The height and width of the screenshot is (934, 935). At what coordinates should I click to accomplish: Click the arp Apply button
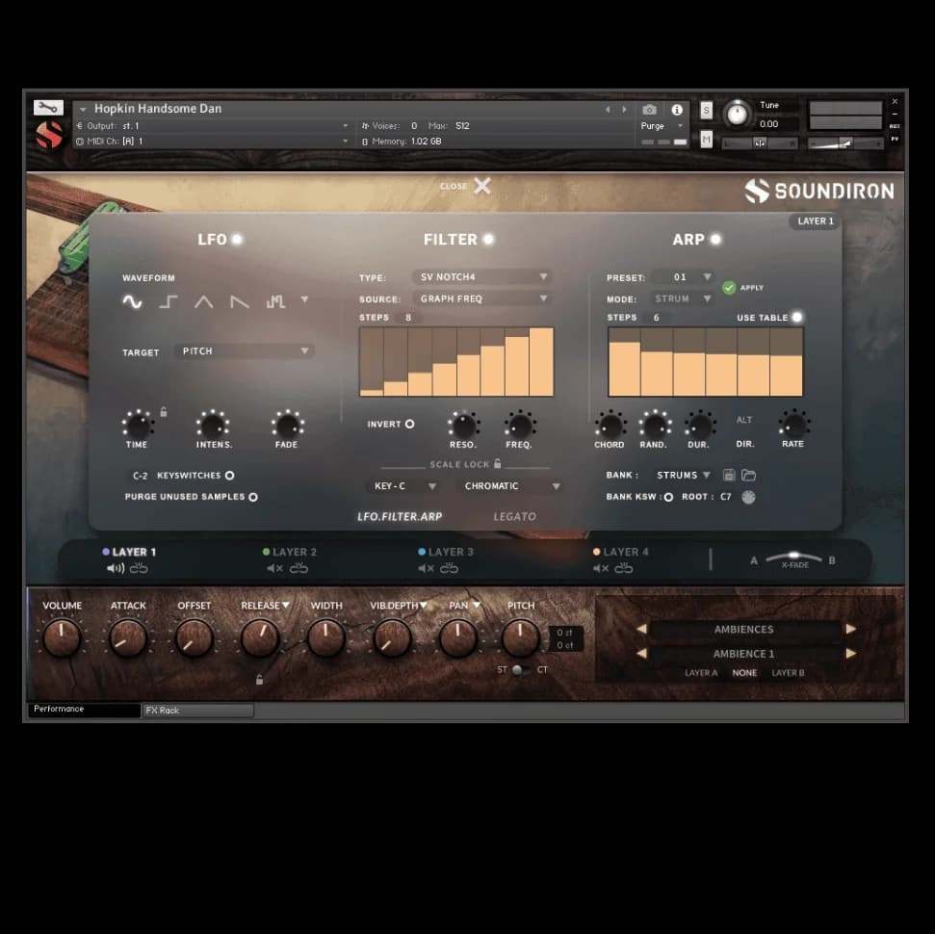pos(730,288)
